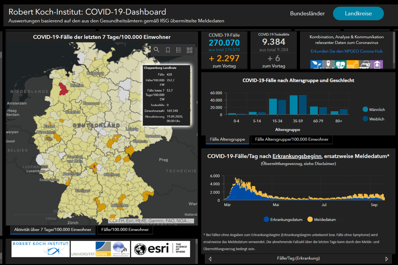Click the Erkrankungsdatum blue legend swatch

click(267, 219)
